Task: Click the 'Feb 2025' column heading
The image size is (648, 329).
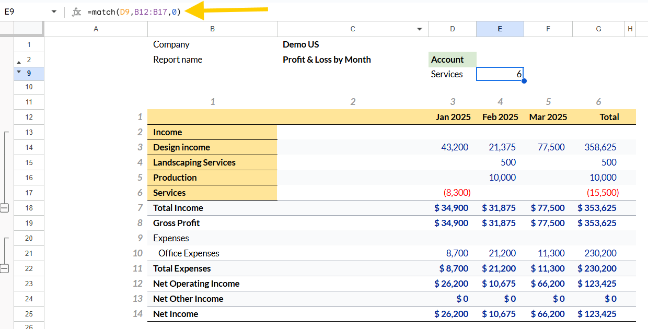Action: pyautogui.click(x=500, y=117)
